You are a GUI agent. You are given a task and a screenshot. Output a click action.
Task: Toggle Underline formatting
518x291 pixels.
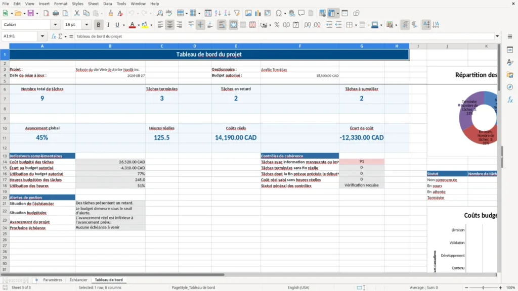click(117, 25)
